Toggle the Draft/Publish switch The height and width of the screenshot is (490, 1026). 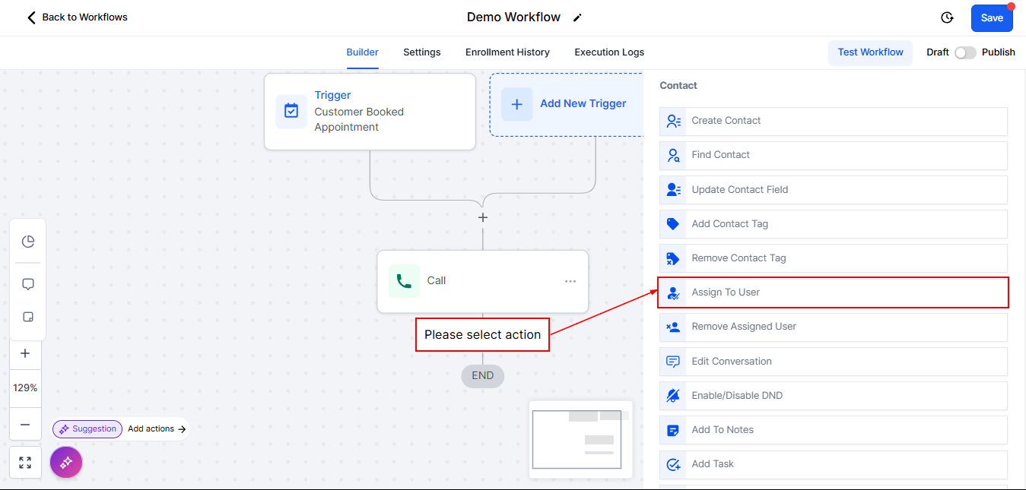pyautogui.click(x=965, y=52)
